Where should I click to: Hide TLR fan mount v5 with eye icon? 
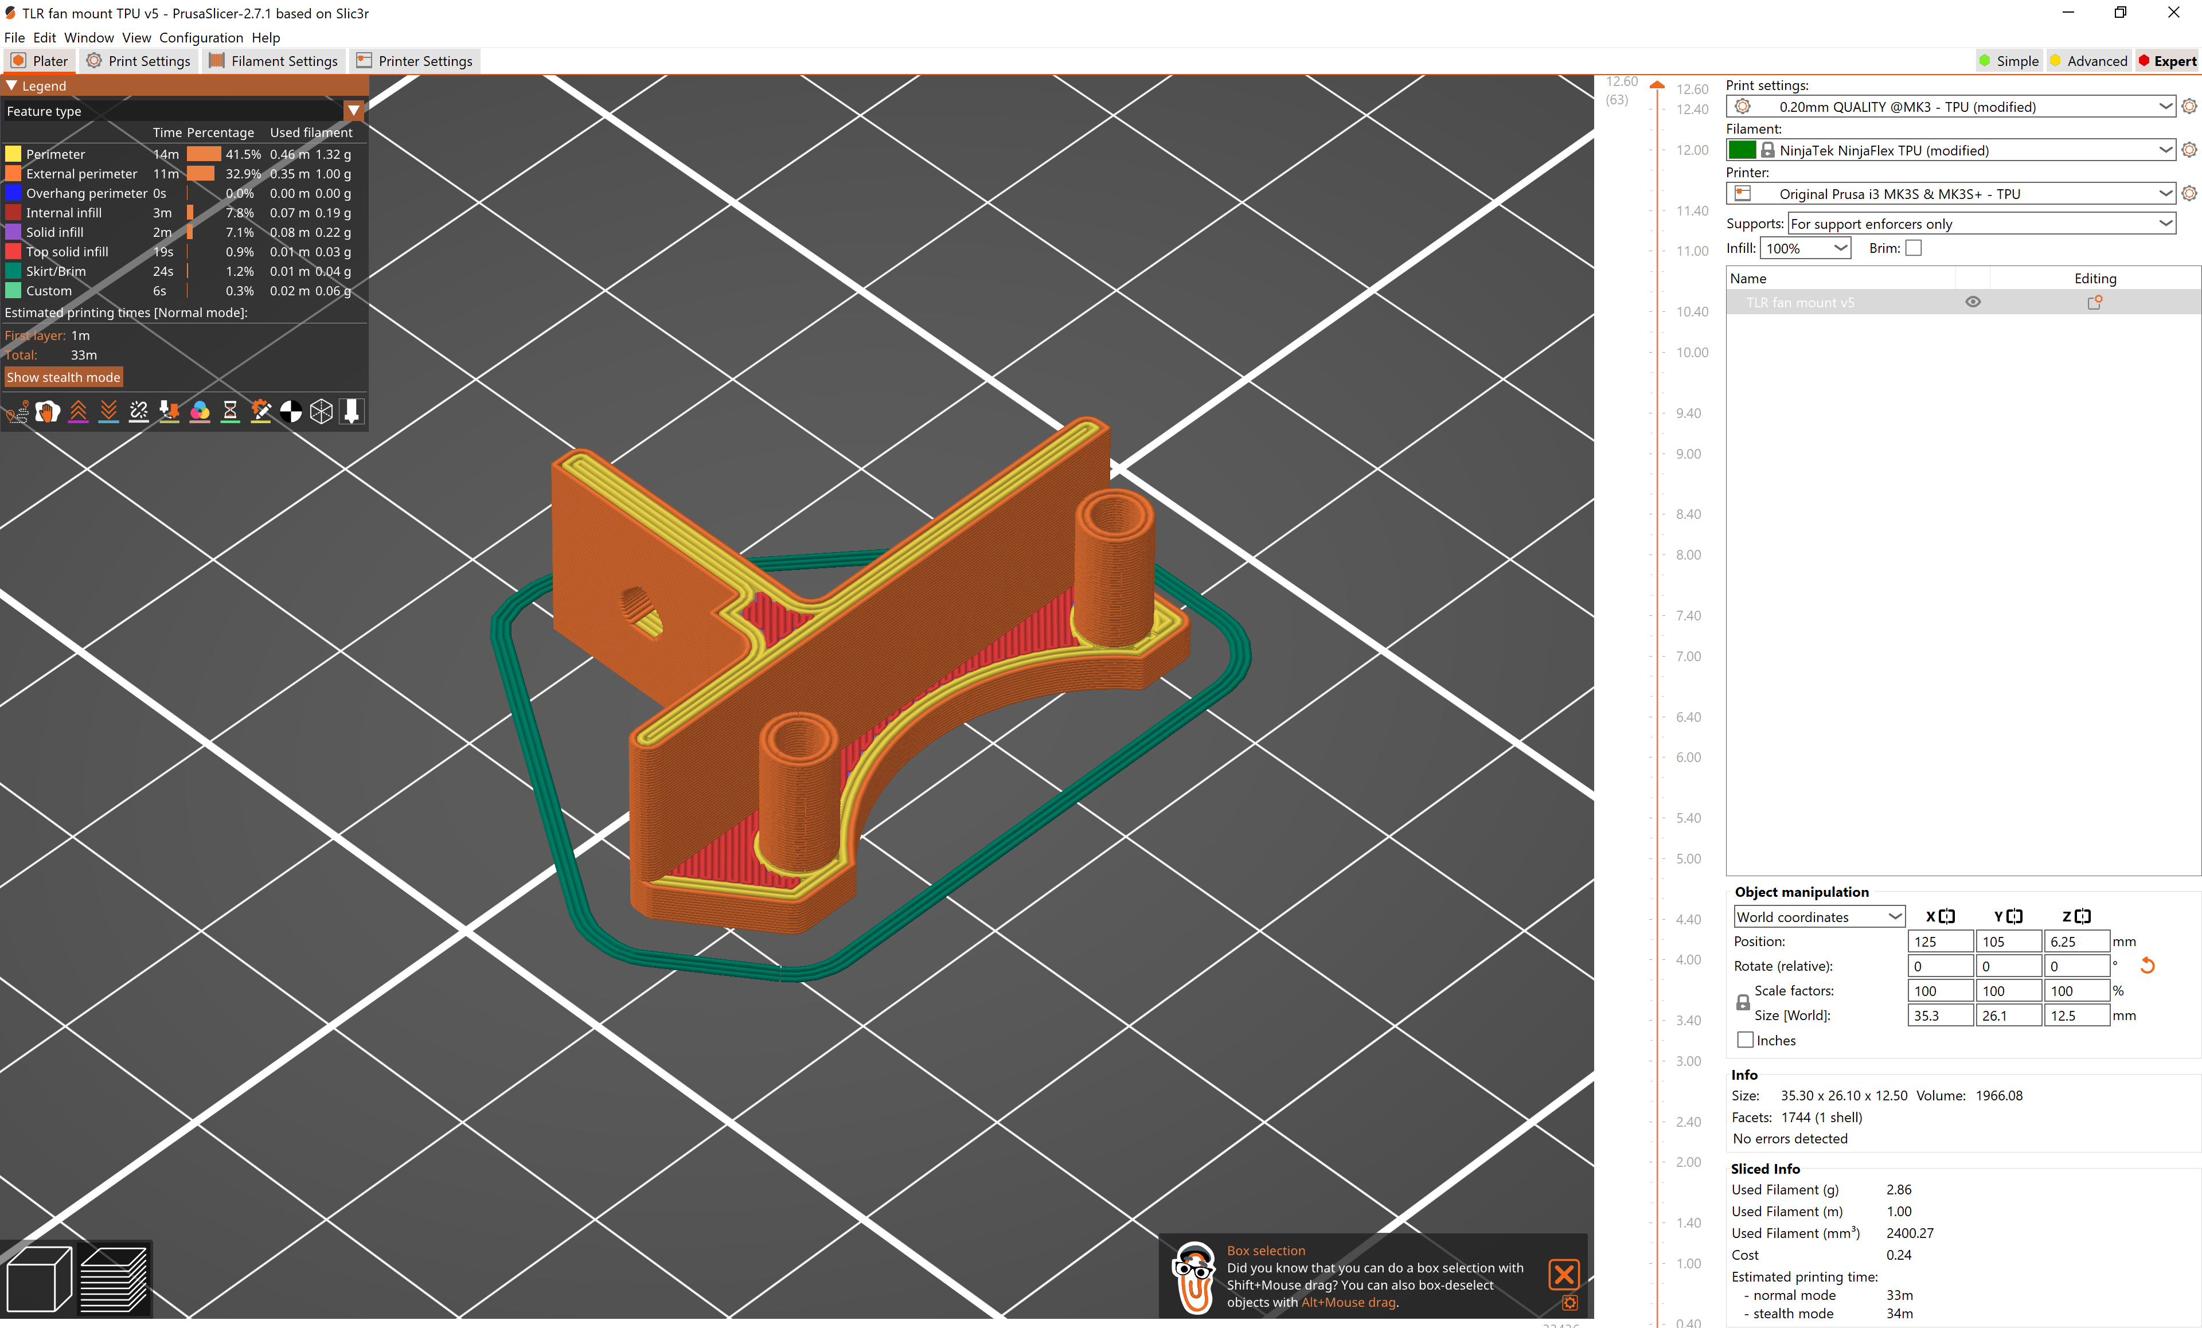(x=1973, y=302)
